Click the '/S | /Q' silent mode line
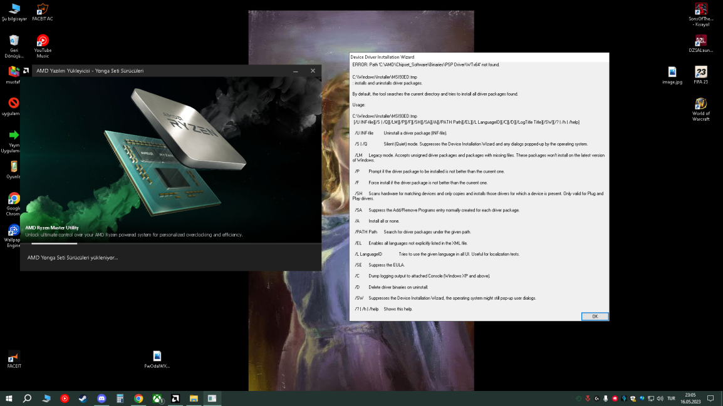The image size is (723, 406). [471, 144]
